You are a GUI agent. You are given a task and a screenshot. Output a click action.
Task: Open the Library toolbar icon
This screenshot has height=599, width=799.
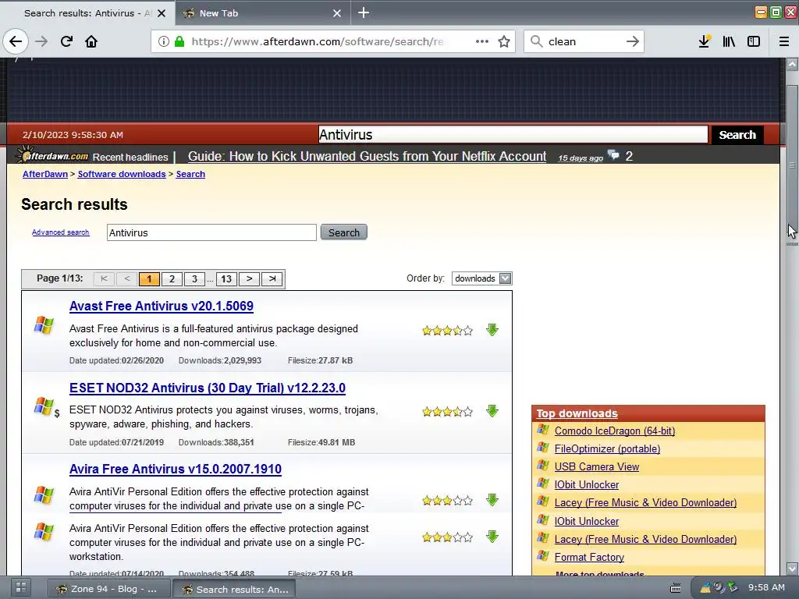tap(729, 41)
